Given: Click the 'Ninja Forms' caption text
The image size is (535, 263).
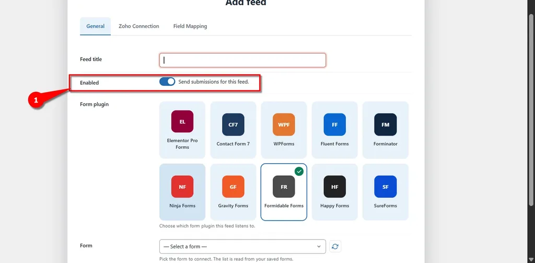Looking at the screenshot, I should [x=182, y=206].
